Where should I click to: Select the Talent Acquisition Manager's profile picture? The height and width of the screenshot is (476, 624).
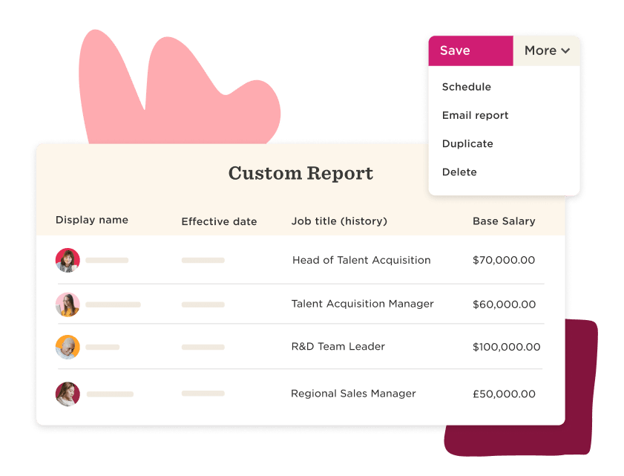pos(68,304)
